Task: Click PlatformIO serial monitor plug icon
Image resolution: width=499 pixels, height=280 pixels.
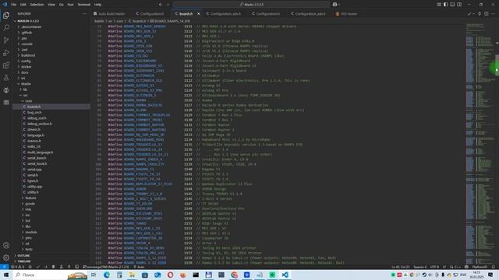Action: tap(69, 267)
